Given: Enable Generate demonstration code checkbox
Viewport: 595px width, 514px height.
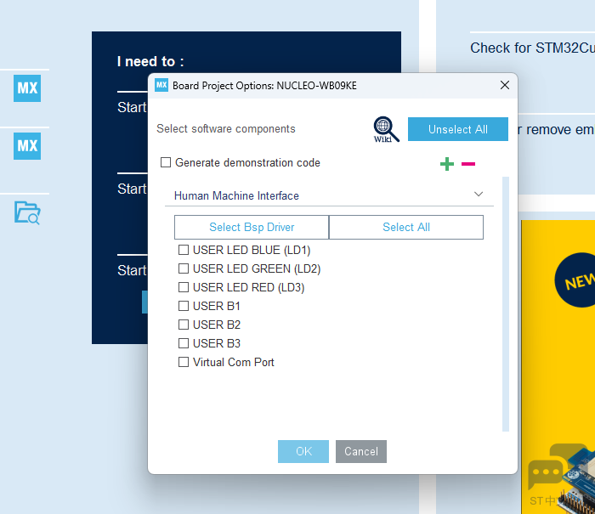Looking at the screenshot, I should (166, 162).
